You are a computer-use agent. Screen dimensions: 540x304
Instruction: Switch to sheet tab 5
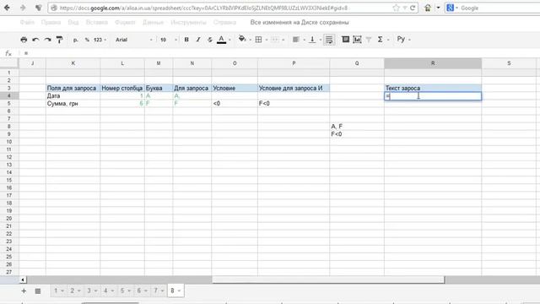(122, 290)
